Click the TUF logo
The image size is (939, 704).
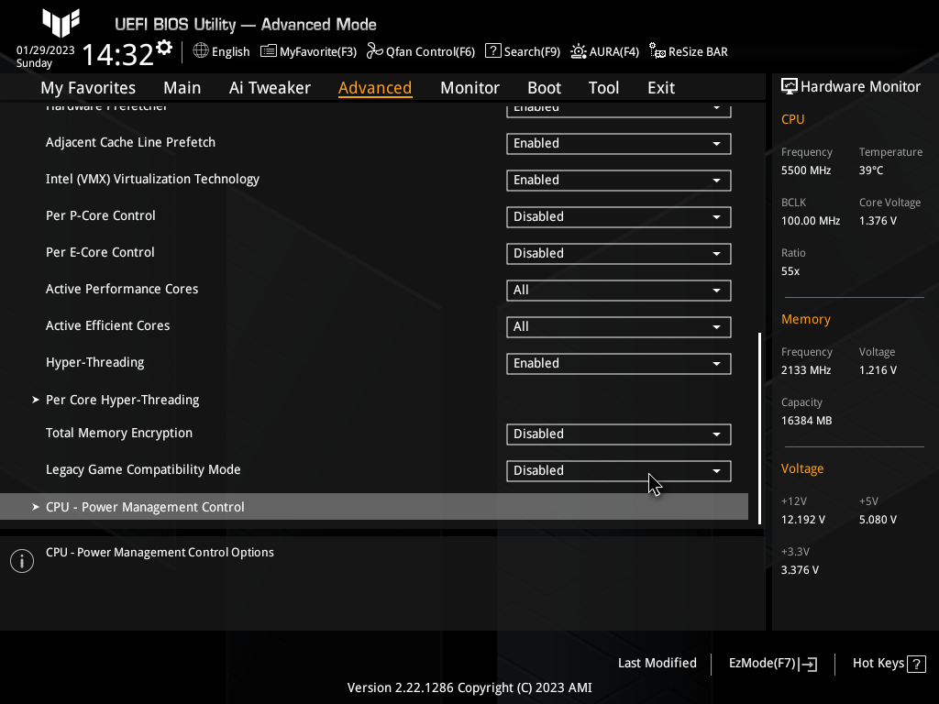point(61,23)
